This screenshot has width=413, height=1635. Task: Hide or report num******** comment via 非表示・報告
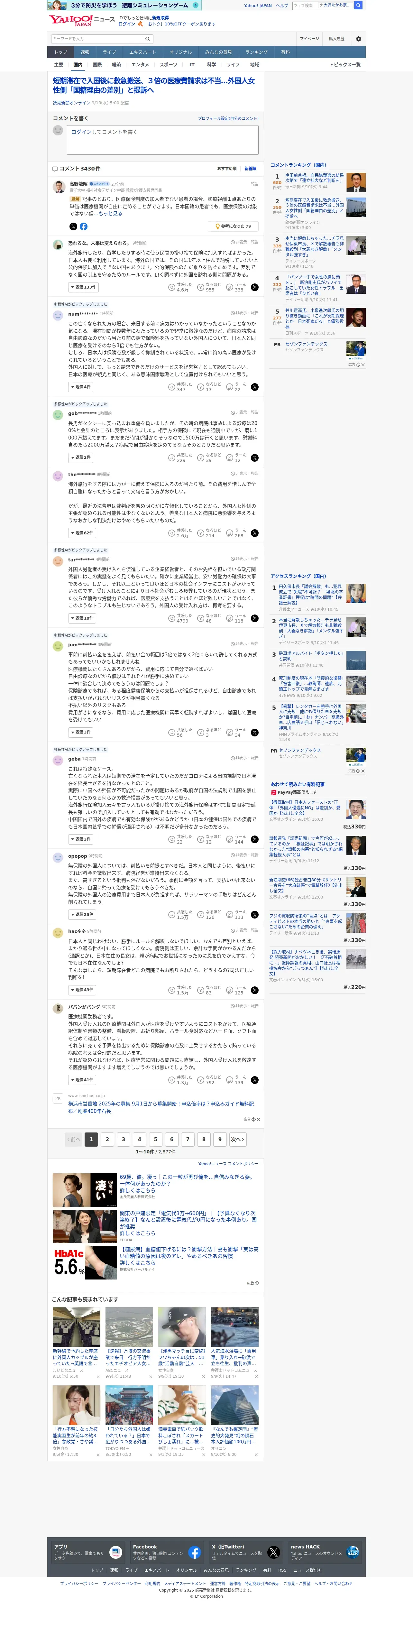245,313
